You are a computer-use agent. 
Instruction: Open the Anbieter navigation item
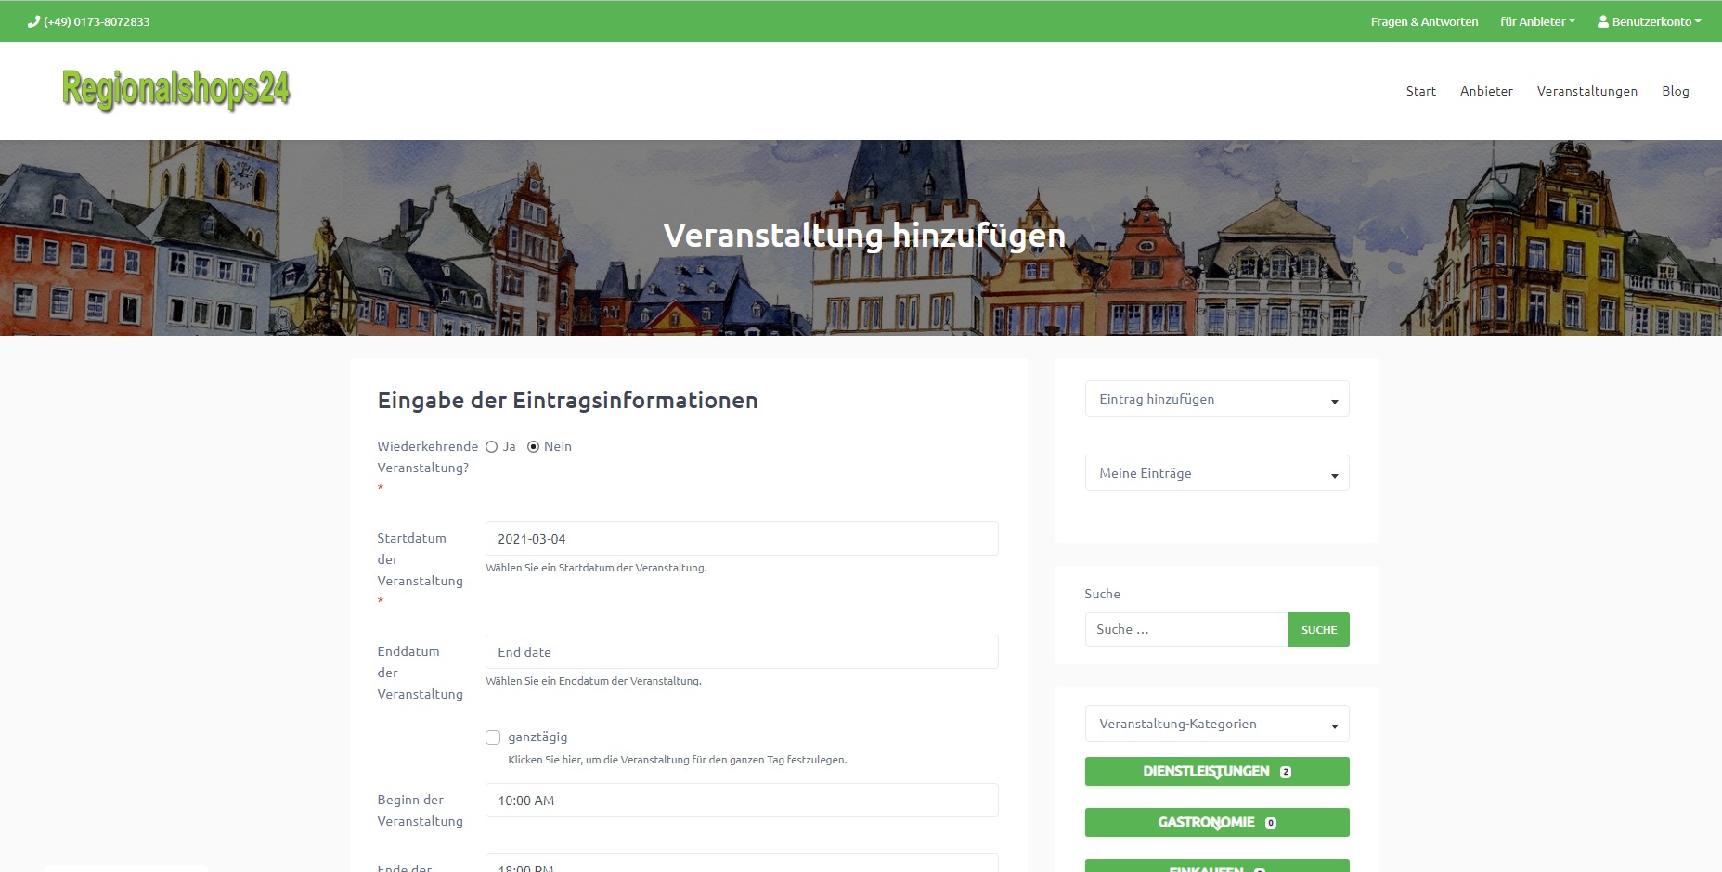tap(1485, 91)
